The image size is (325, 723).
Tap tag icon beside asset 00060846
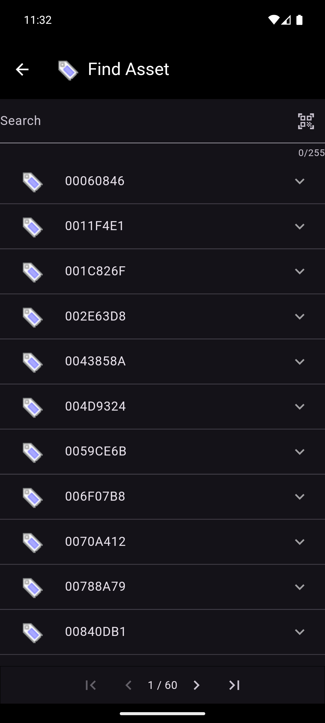click(32, 182)
